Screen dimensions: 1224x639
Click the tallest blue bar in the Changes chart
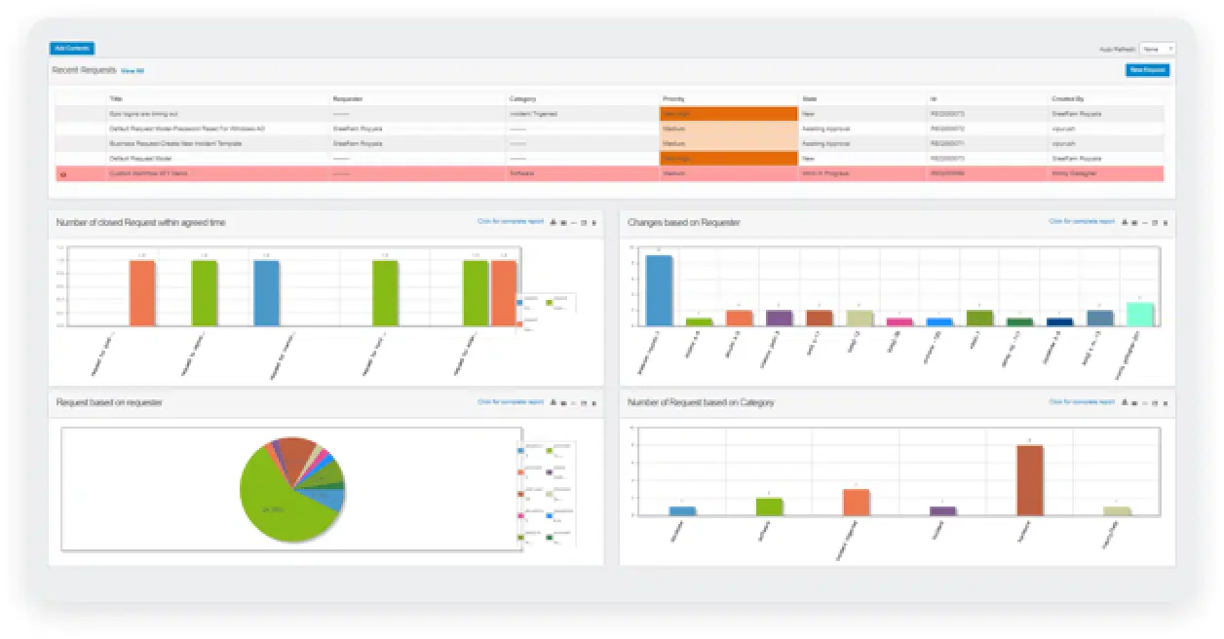[659, 289]
